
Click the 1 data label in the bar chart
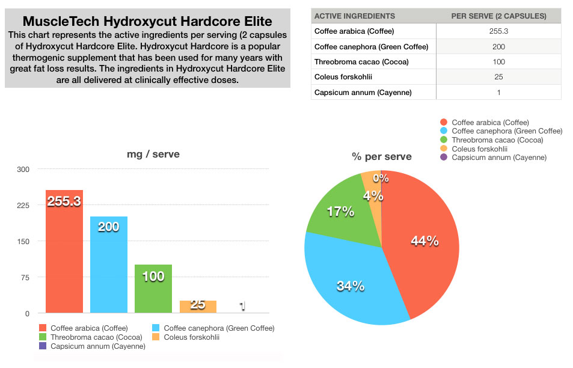(242, 306)
